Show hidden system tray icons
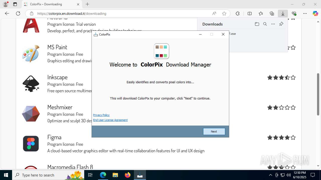Image resolution: width=321 pixels, height=180 pixels. (270, 175)
